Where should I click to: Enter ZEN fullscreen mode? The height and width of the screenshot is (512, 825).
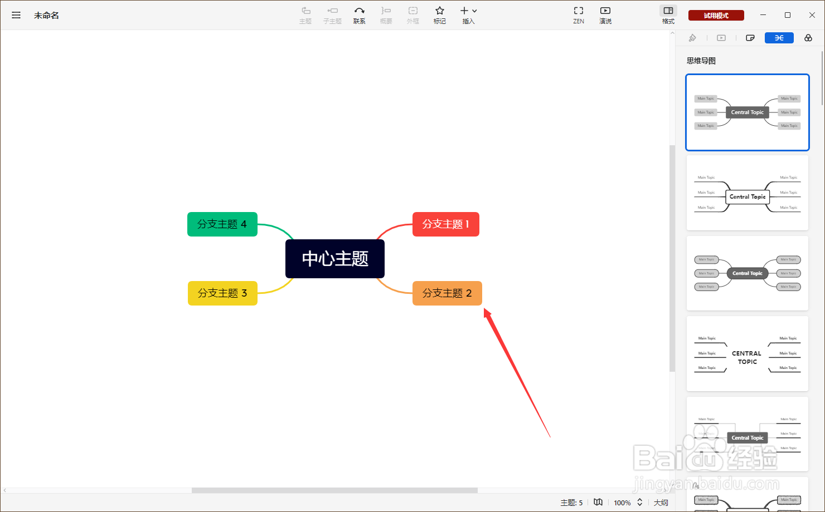click(x=579, y=15)
